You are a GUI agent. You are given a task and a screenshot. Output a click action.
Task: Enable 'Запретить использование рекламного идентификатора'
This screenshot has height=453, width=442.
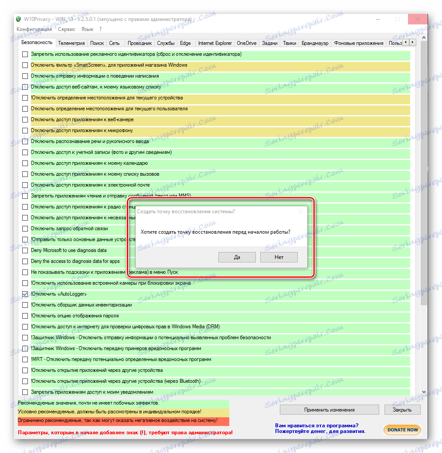click(x=25, y=54)
